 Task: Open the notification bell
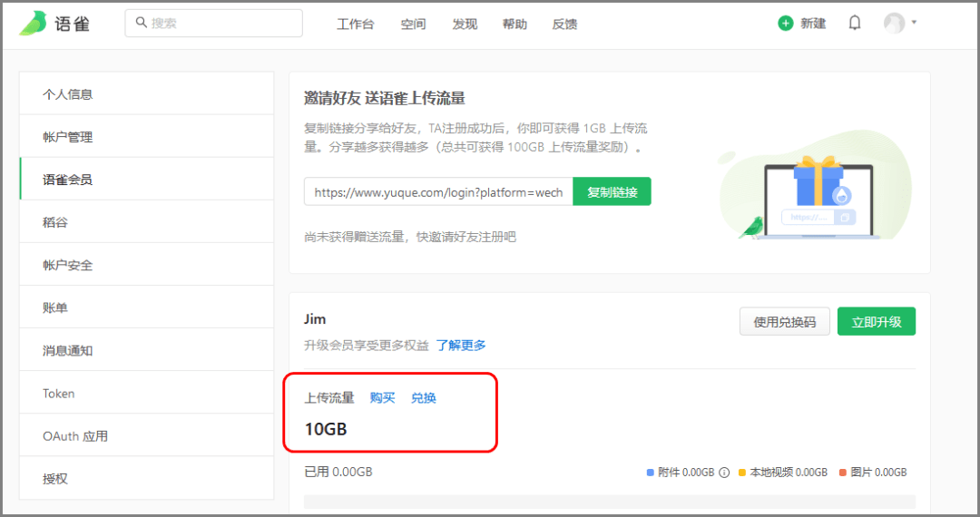pos(855,23)
